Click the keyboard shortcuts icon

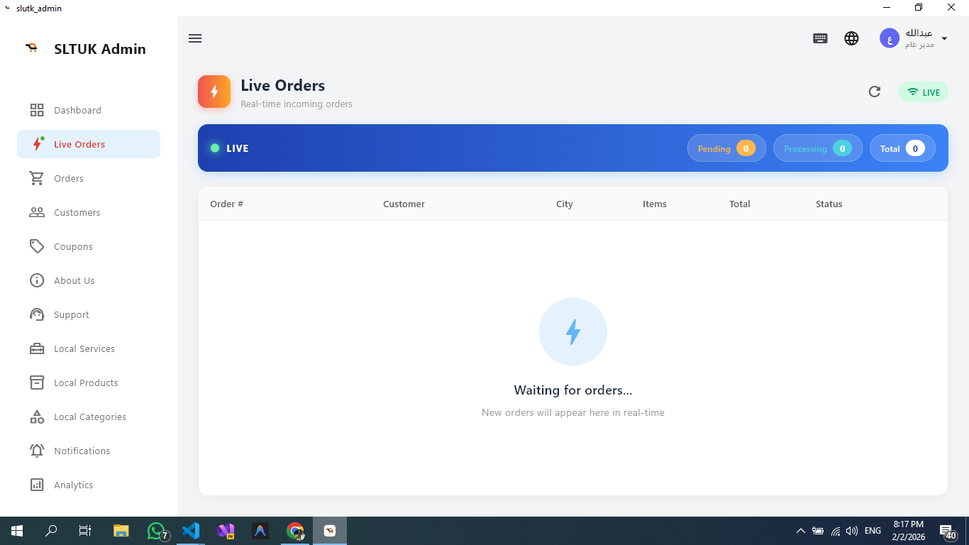click(x=820, y=38)
